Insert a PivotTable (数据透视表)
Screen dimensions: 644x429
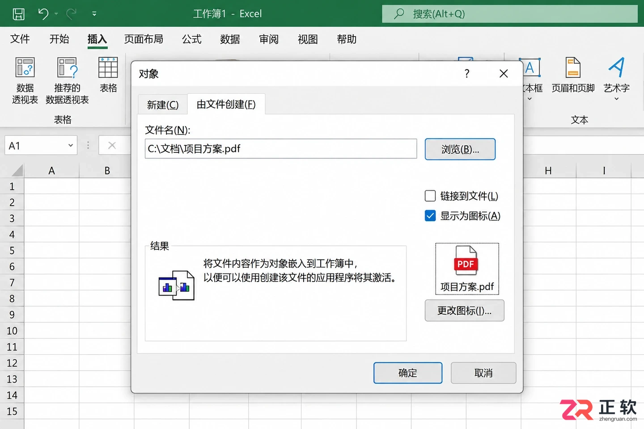pos(25,81)
